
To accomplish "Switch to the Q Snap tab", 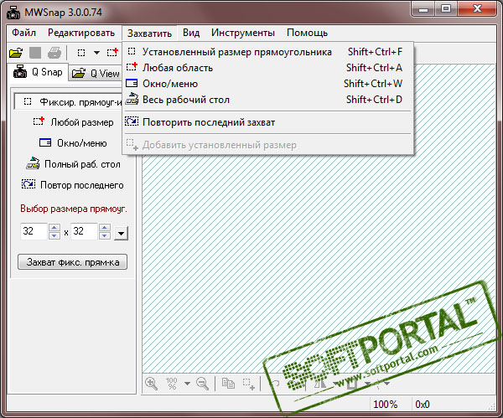I will [x=38, y=72].
